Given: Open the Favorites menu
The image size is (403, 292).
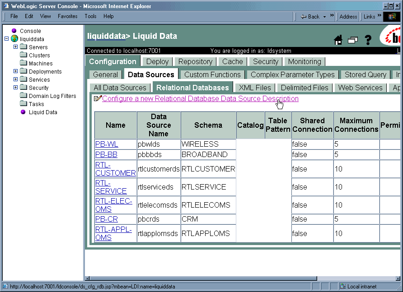Looking at the screenshot, I should 67,16.
